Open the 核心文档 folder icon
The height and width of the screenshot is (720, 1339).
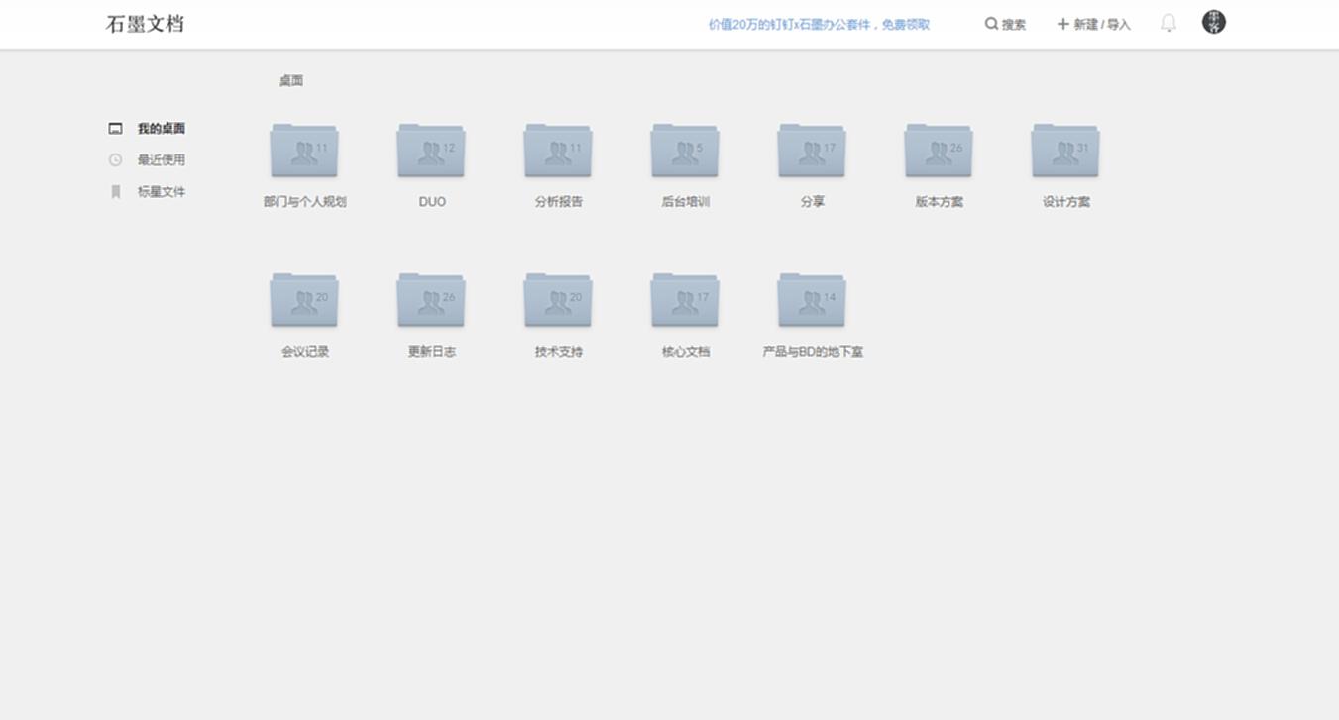(x=685, y=300)
